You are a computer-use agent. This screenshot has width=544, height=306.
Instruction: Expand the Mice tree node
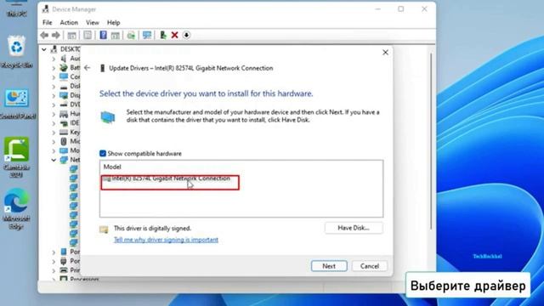54,142
